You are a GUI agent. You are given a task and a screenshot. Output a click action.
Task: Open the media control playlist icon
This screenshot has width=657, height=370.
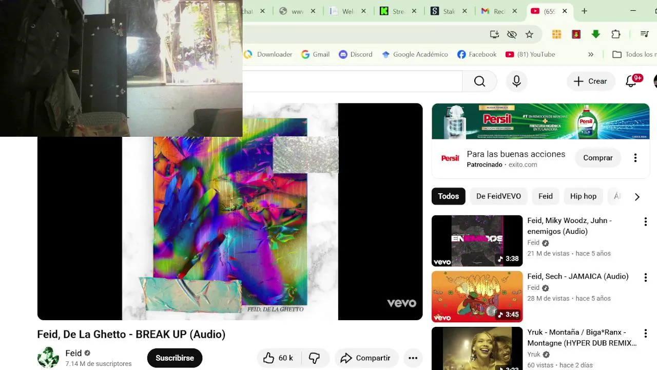point(645,34)
